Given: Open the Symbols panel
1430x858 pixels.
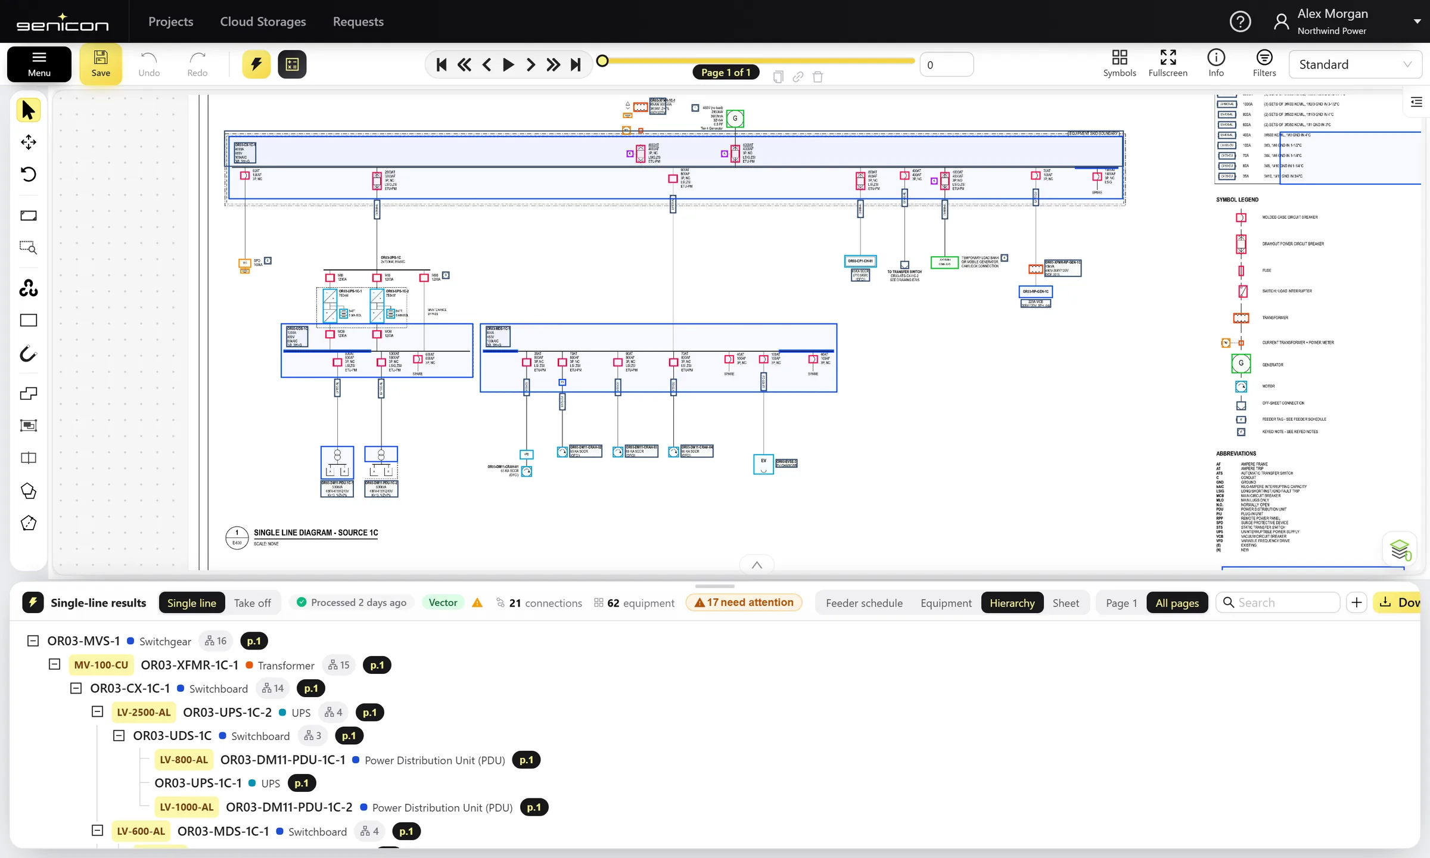Looking at the screenshot, I should point(1120,63).
